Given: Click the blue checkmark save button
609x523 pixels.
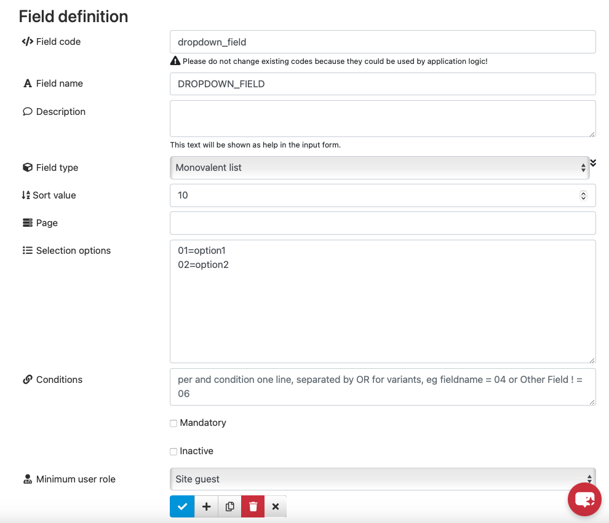Looking at the screenshot, I should pos(182,506).
